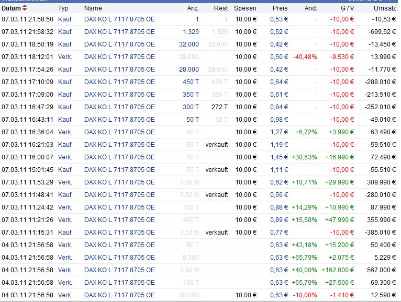Click the Preis column header
This screenshot has width=401, height=302.
280,8
